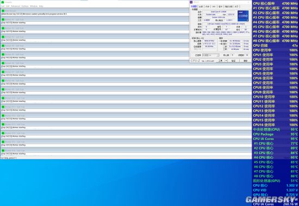The width and height of the screenshot is (299, 206).
Task: Open the Test menu in Prime95
Action: tap(3, 7)
